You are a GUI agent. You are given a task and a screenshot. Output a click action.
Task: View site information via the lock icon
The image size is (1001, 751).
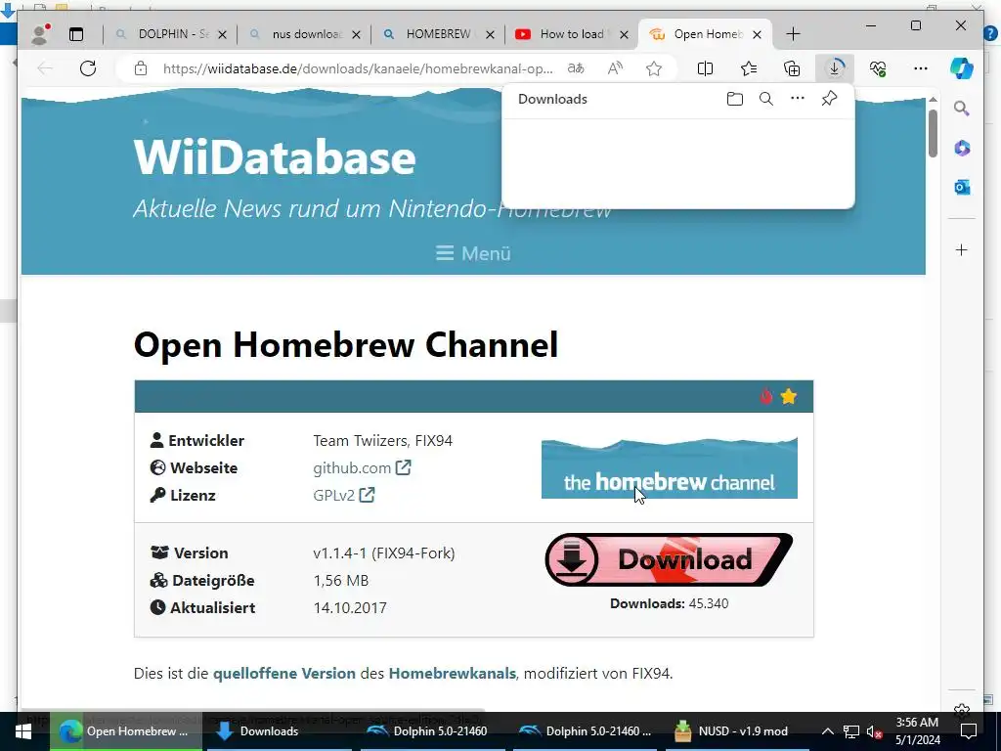click(141, 68)
